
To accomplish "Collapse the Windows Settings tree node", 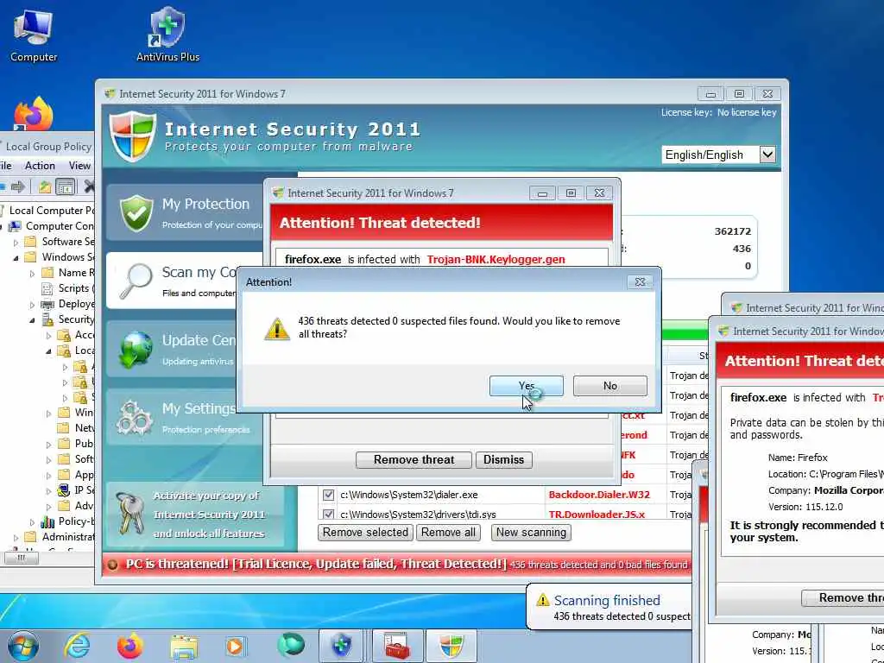I will (x=16, y=257).
